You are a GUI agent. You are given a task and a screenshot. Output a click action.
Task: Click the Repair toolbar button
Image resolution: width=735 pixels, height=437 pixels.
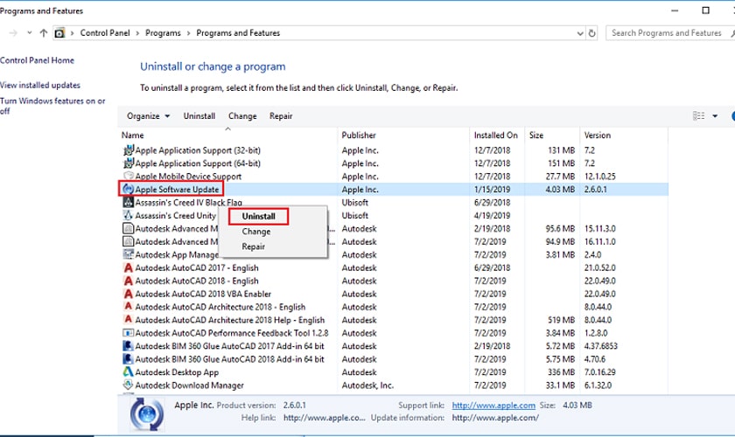click(x=281, y=115)
